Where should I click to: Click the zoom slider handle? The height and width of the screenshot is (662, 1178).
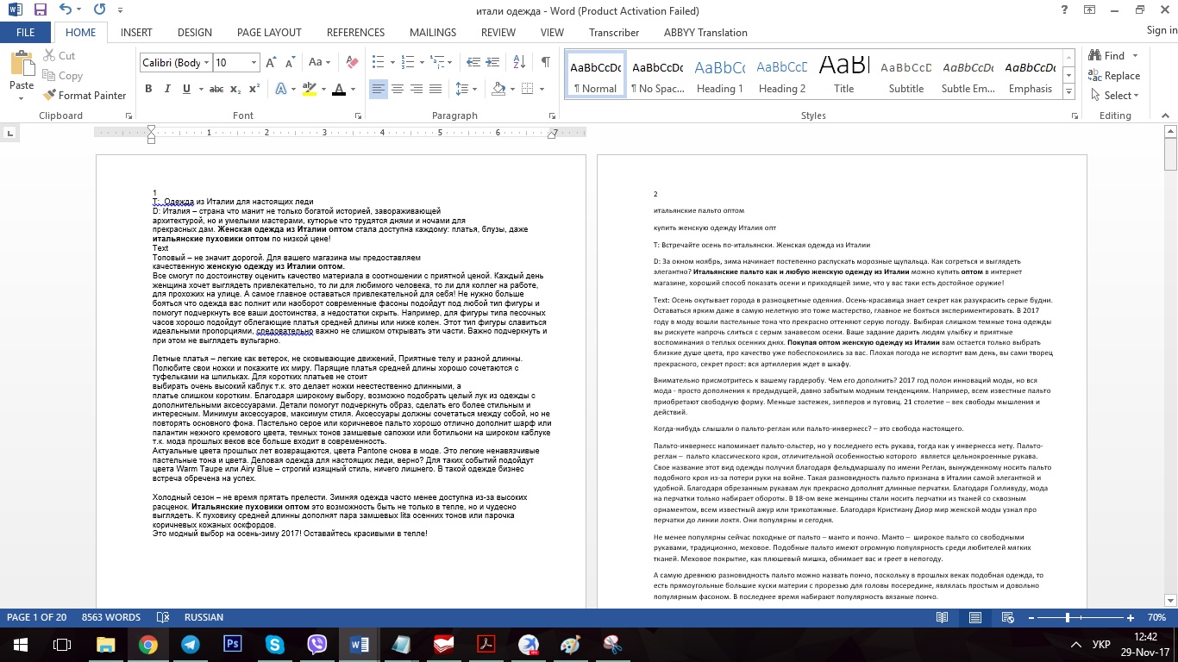tap(1068, 617)
